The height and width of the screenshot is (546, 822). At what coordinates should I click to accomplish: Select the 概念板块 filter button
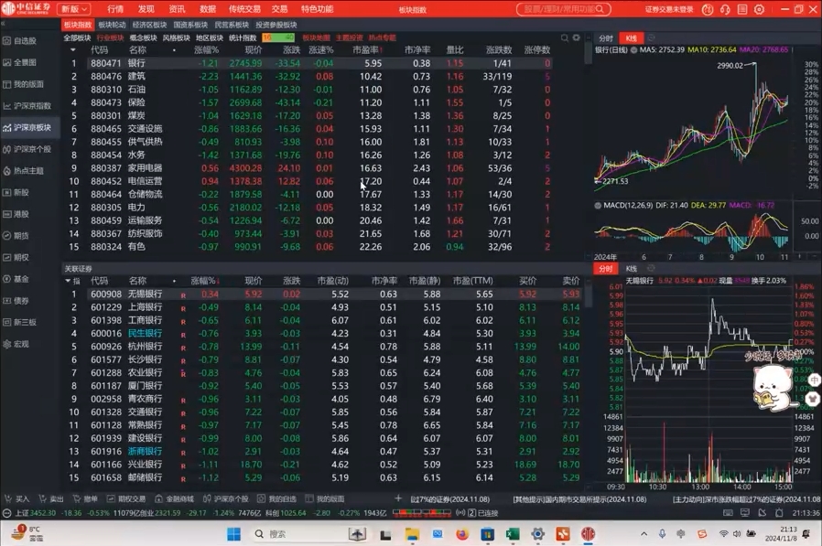click(143, 38)
